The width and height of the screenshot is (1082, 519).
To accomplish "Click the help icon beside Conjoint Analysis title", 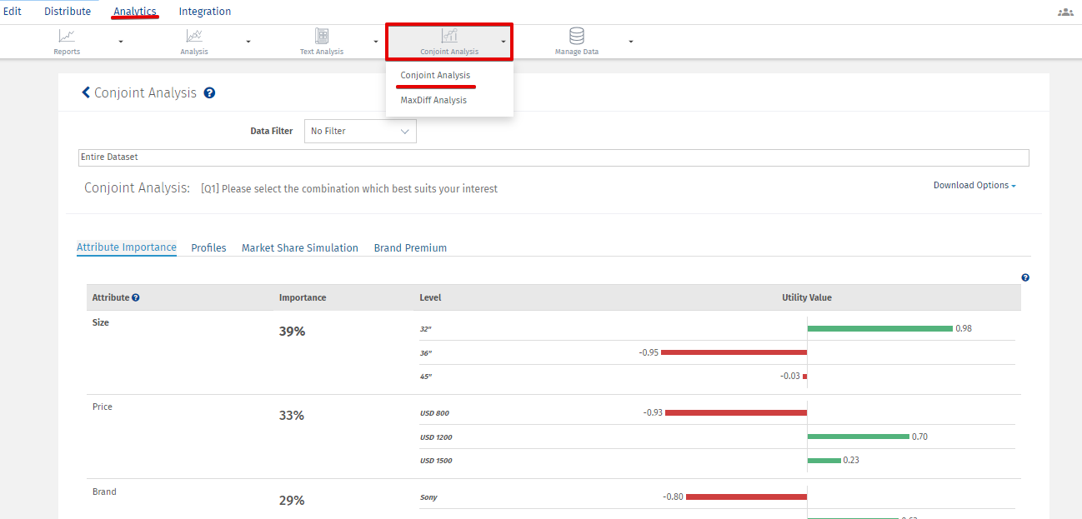I will point(209,93).
